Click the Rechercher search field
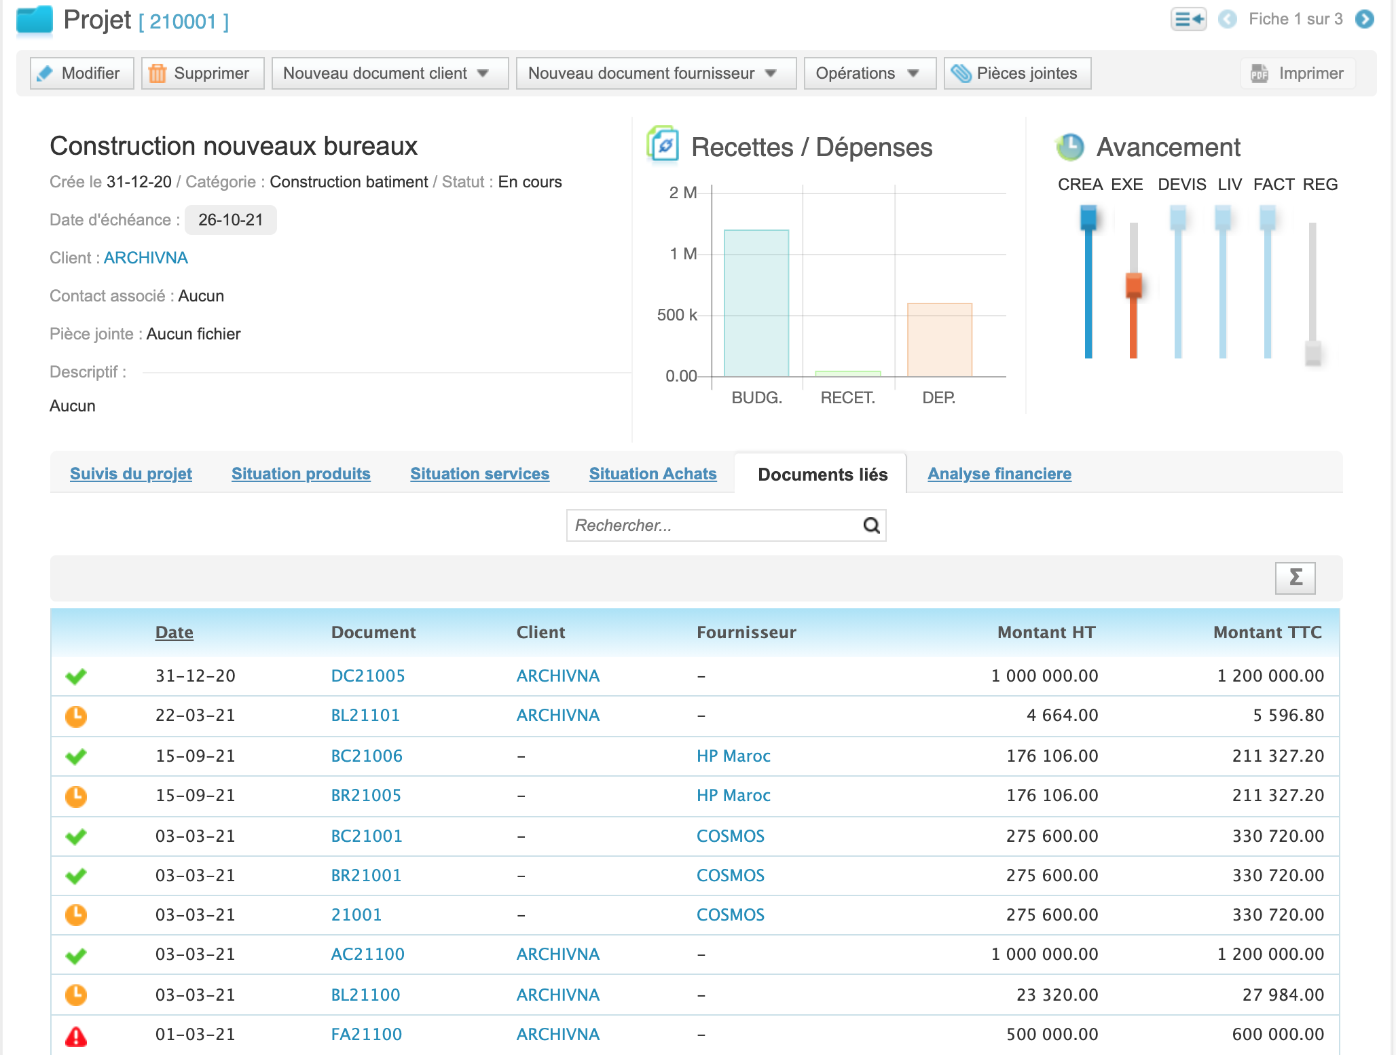The image size is (1396, 1055). 713,525
